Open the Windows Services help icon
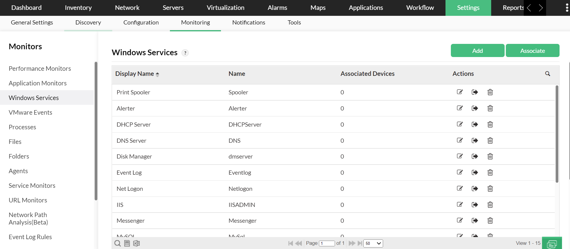The height and width of the screenshot is (249, 570). pos(185,53)
